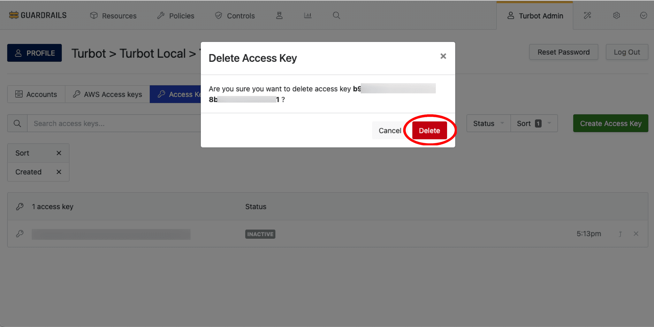Remove the Sort filter chip

tap(59, 153)
